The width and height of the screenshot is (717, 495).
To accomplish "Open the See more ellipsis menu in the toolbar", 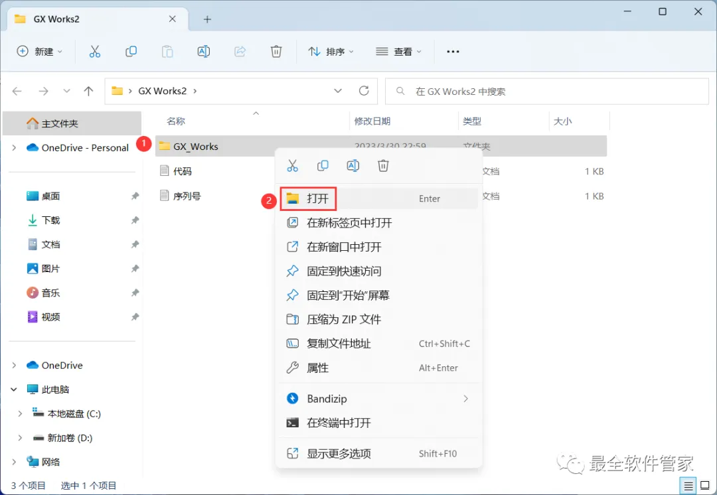I will (453, 52).
